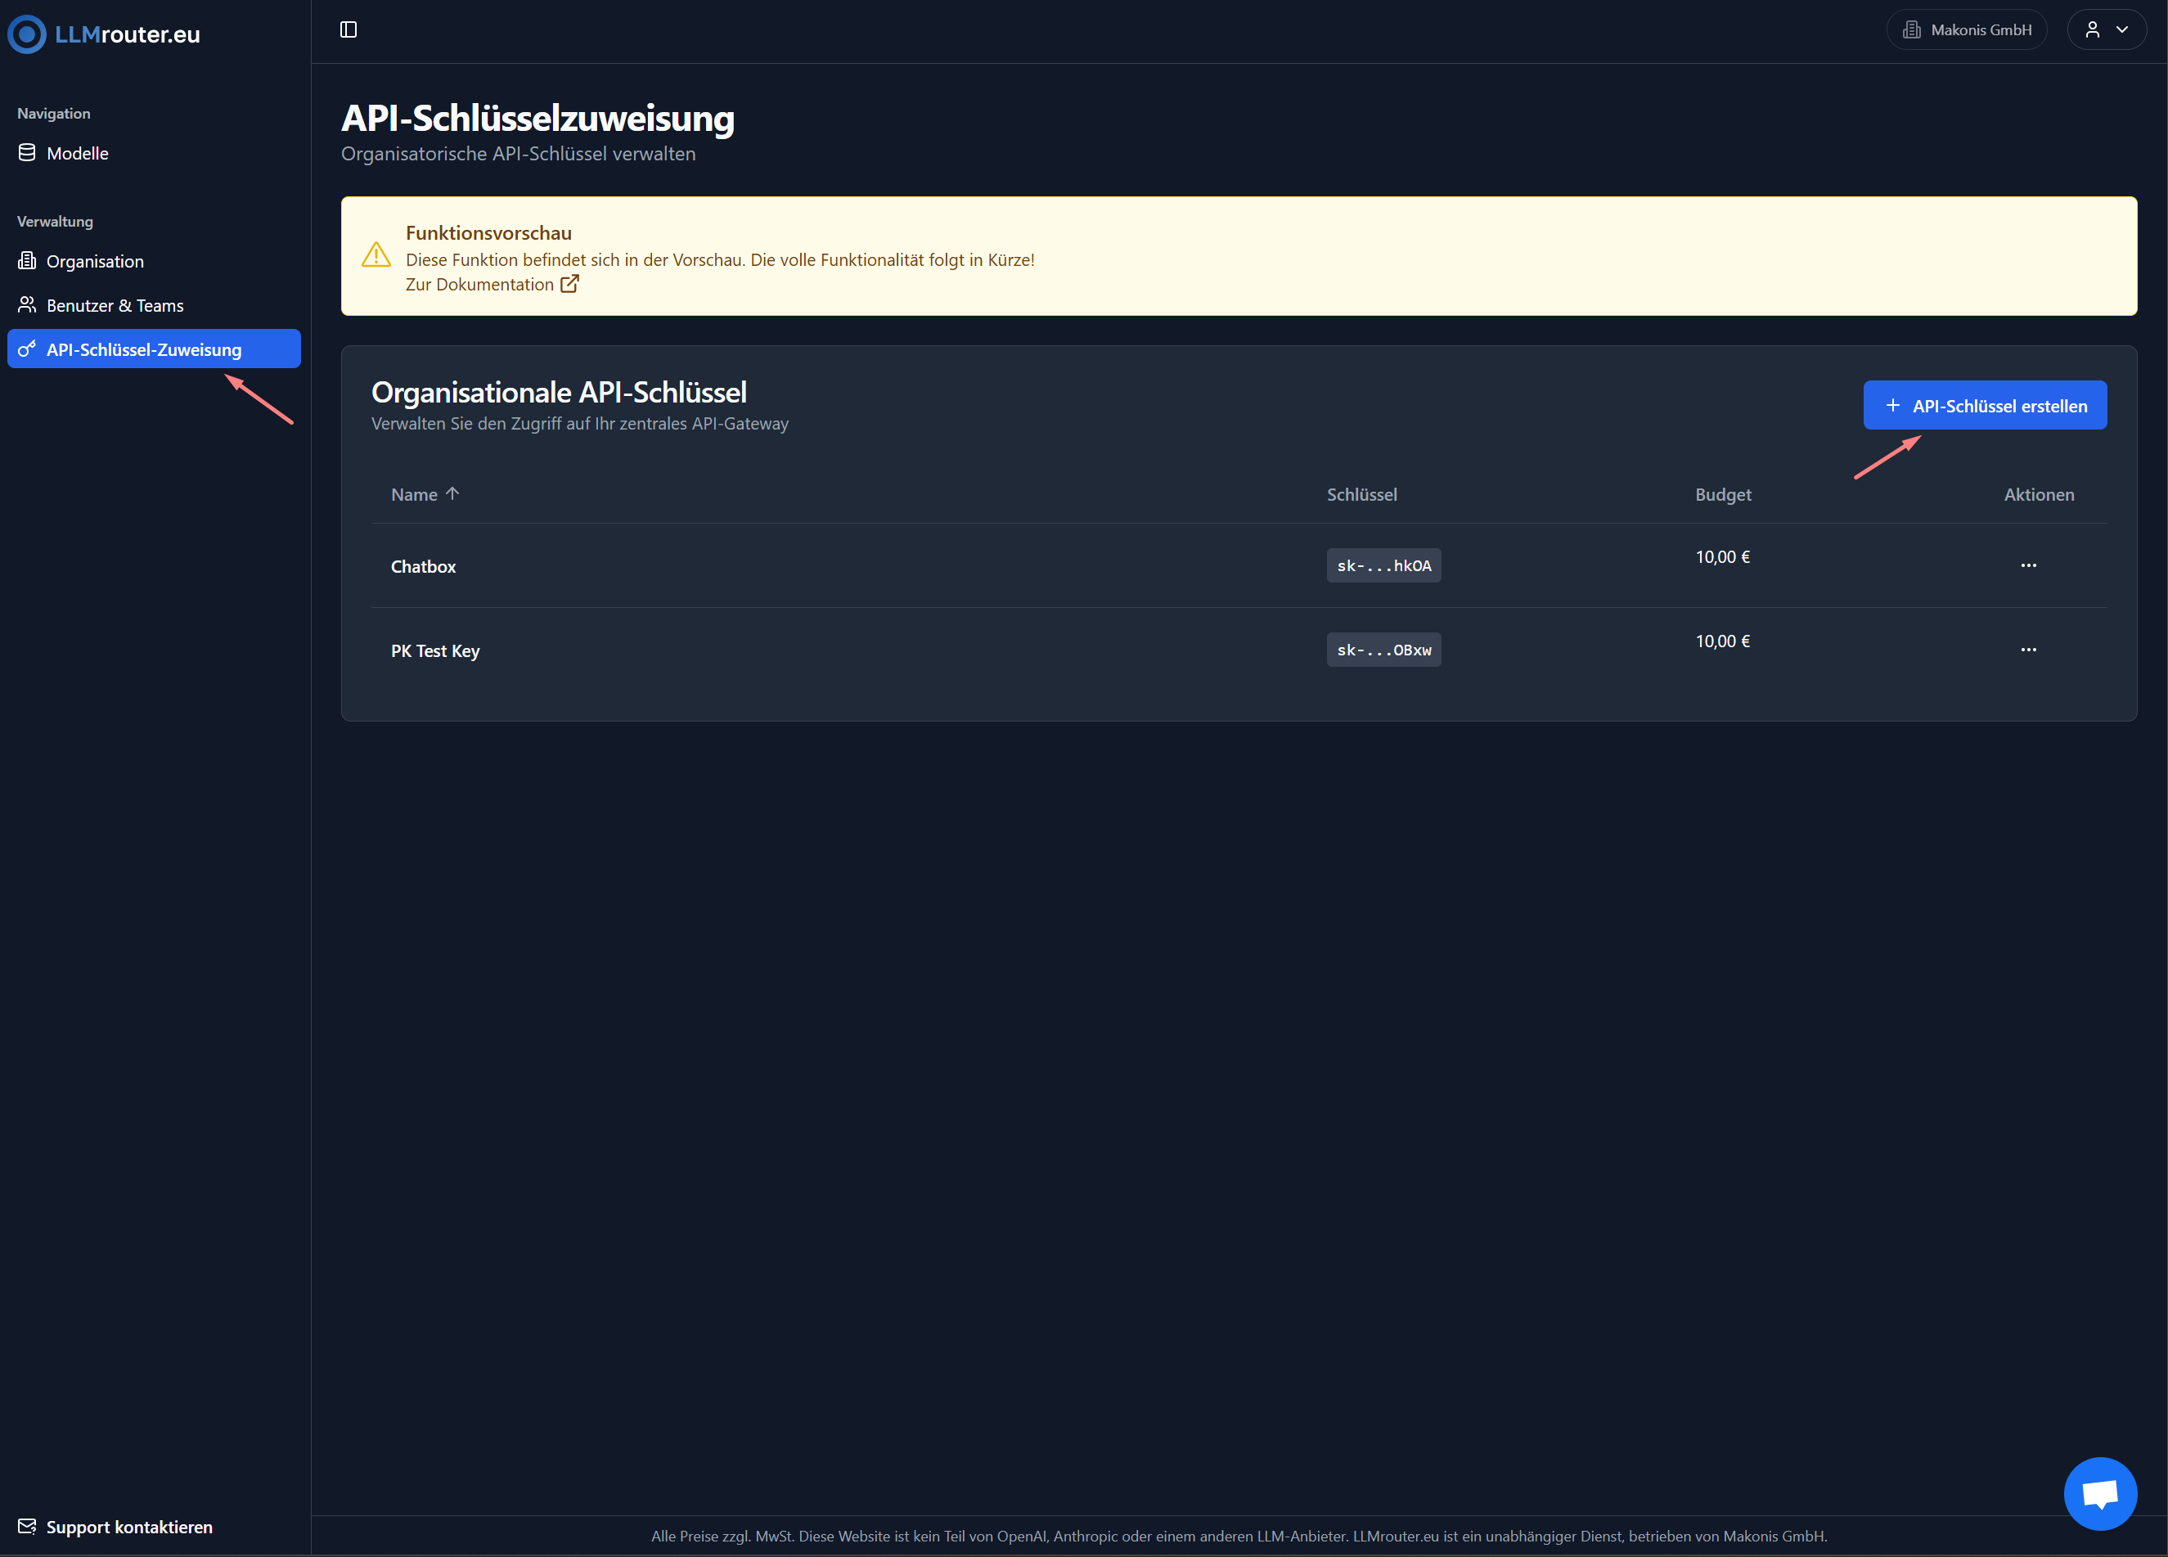Select the Modelle database icon in the sidebar
2168x1557 pixels.
point(26,152)
